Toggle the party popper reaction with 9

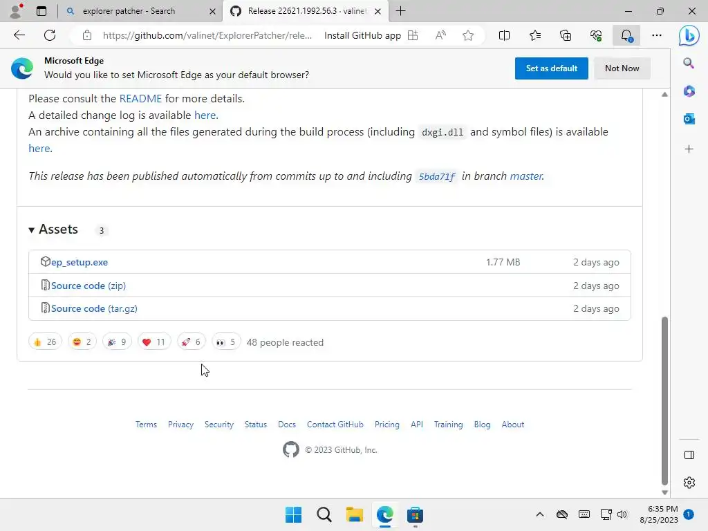point(117,342)
